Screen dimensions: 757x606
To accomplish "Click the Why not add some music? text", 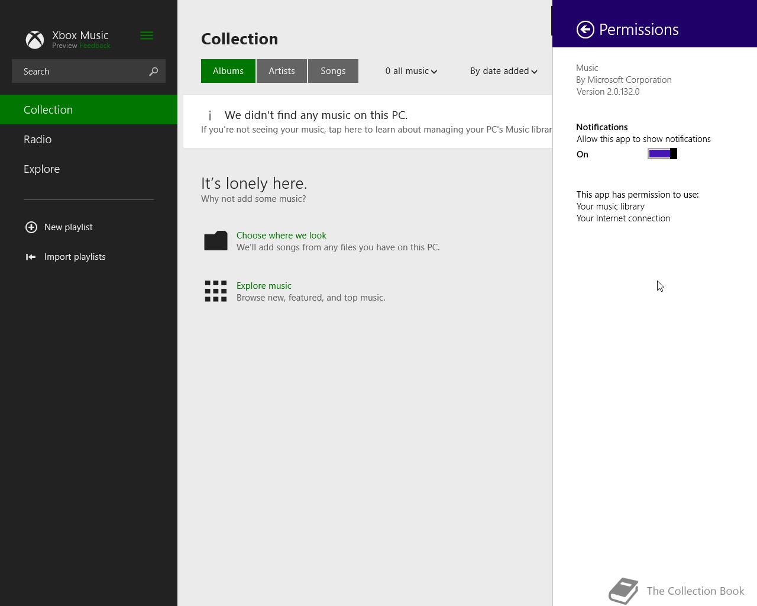I will pyautogui.click(x=254, y=199).
